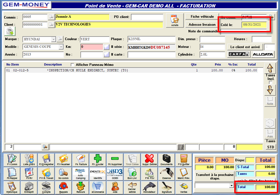Send an SMS to the client
Screen dimensions: 280x195
click(10, 31)
